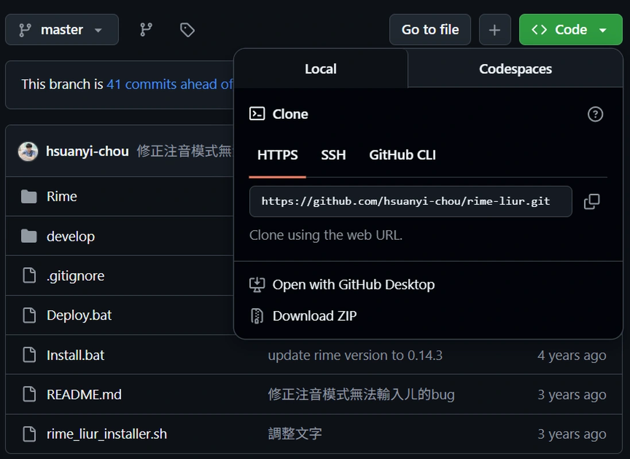Open the develop folder
Image resolution: width=630 pixels, height=459 pixels.
(71, 236)
